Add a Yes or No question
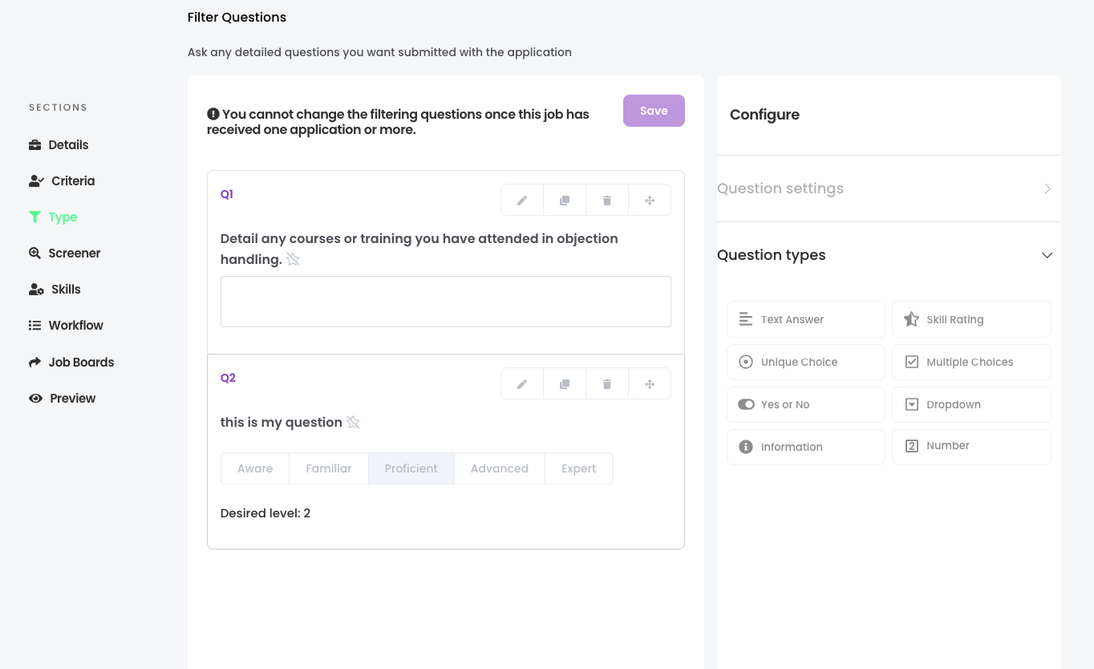 [806, 404]
